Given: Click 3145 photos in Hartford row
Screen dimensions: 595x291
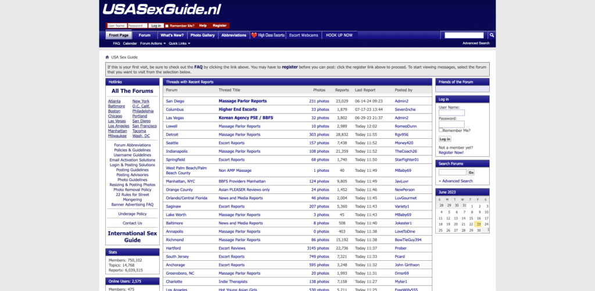Looking at the screenshot, I should 318,249.
